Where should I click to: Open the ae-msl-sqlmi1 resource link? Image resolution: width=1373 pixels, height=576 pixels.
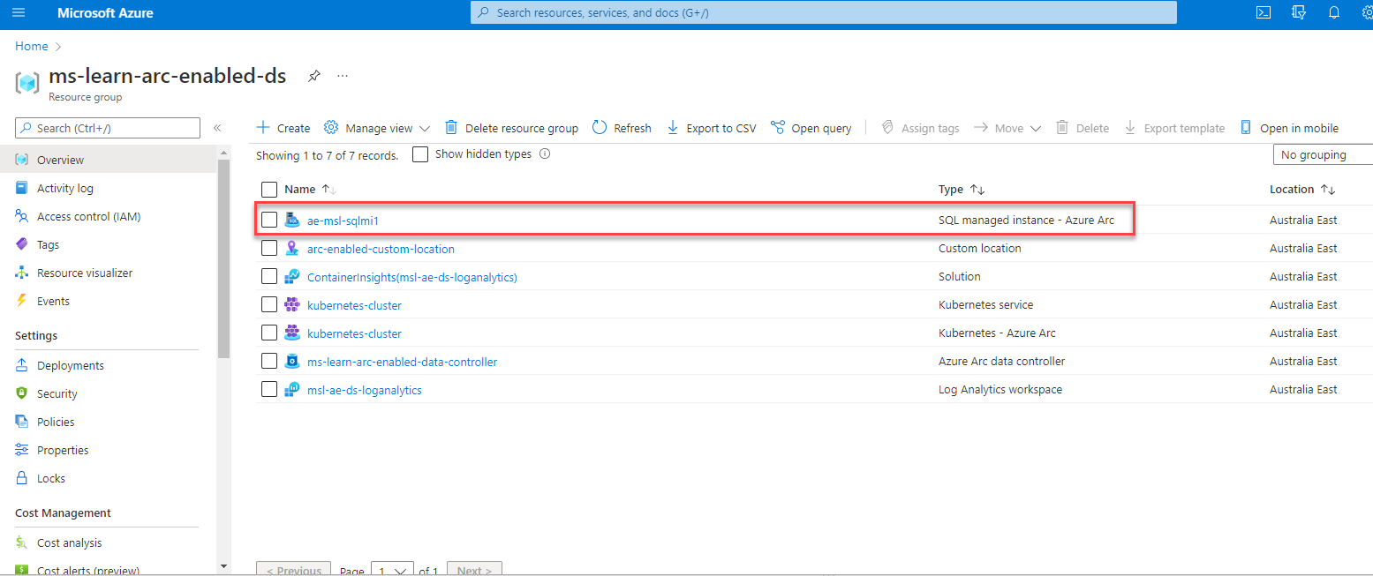click(x=343, y=221)
